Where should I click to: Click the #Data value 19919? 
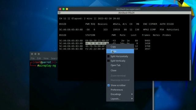point(116,30)
